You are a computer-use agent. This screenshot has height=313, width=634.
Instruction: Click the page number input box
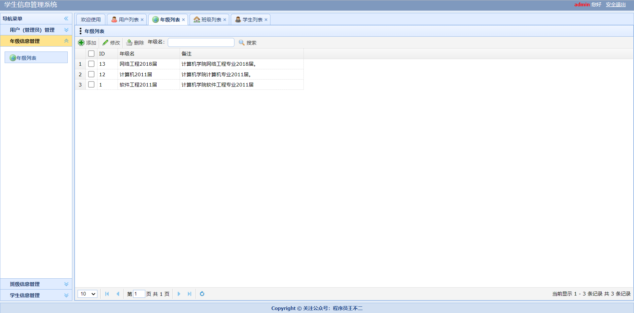click(x=139, y=294)
